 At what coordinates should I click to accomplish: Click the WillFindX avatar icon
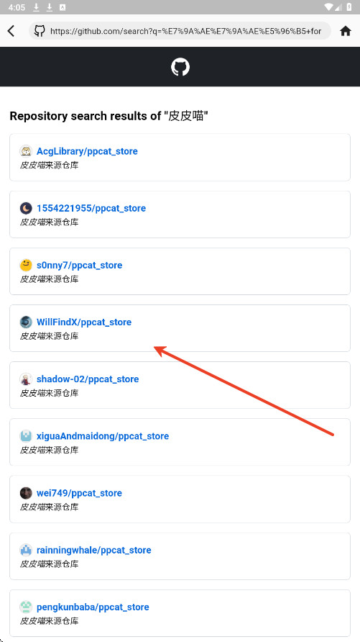pos(26,322)
